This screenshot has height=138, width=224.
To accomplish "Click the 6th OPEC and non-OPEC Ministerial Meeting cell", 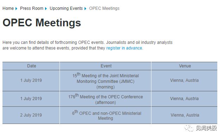I will [x=105, y=115].
